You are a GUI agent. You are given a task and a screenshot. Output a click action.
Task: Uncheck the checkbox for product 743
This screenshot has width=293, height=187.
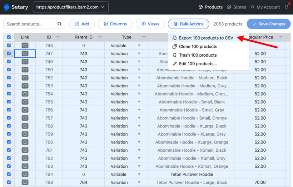pos(9,45)
